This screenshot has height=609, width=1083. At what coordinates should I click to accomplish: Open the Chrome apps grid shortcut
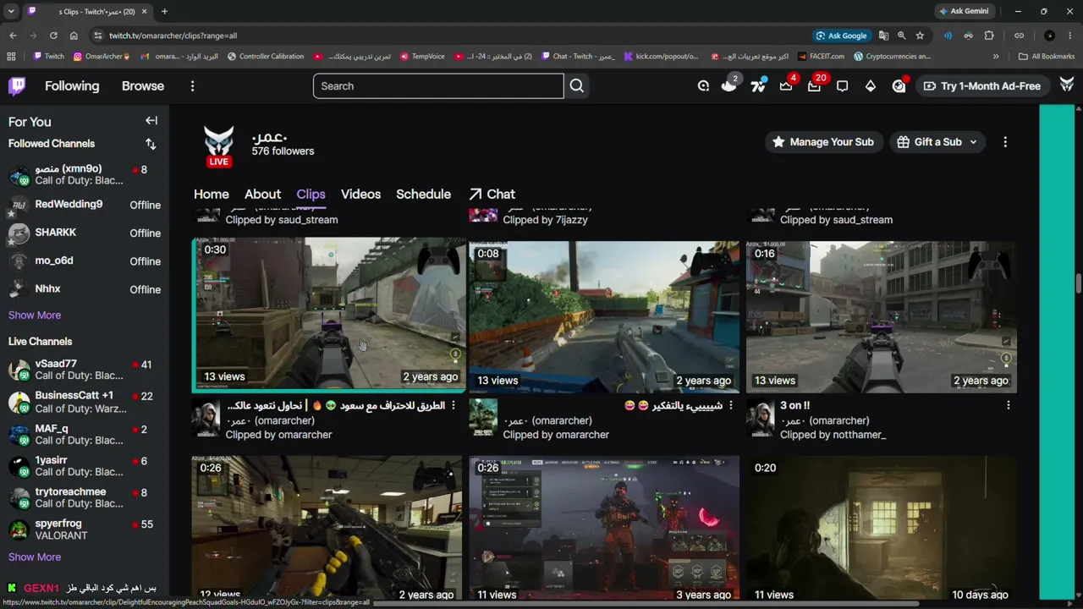(x=11, y=57)
